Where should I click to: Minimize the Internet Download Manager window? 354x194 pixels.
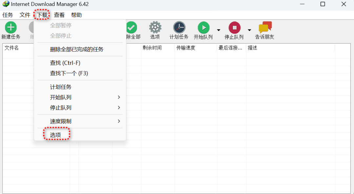click(x=302, y=4)
